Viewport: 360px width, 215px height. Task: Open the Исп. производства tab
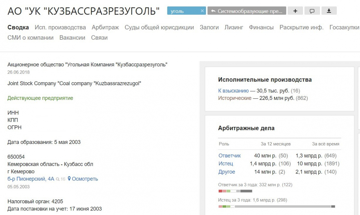click(60, 27)
